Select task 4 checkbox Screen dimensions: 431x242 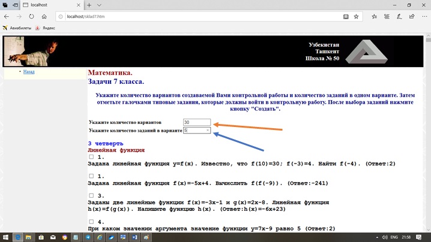92,222
